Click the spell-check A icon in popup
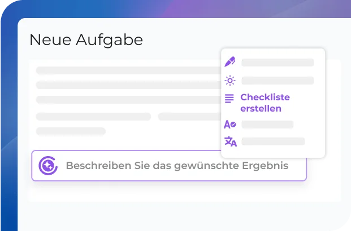This screenshot has width=351, height=231. [x=230, y=125]
